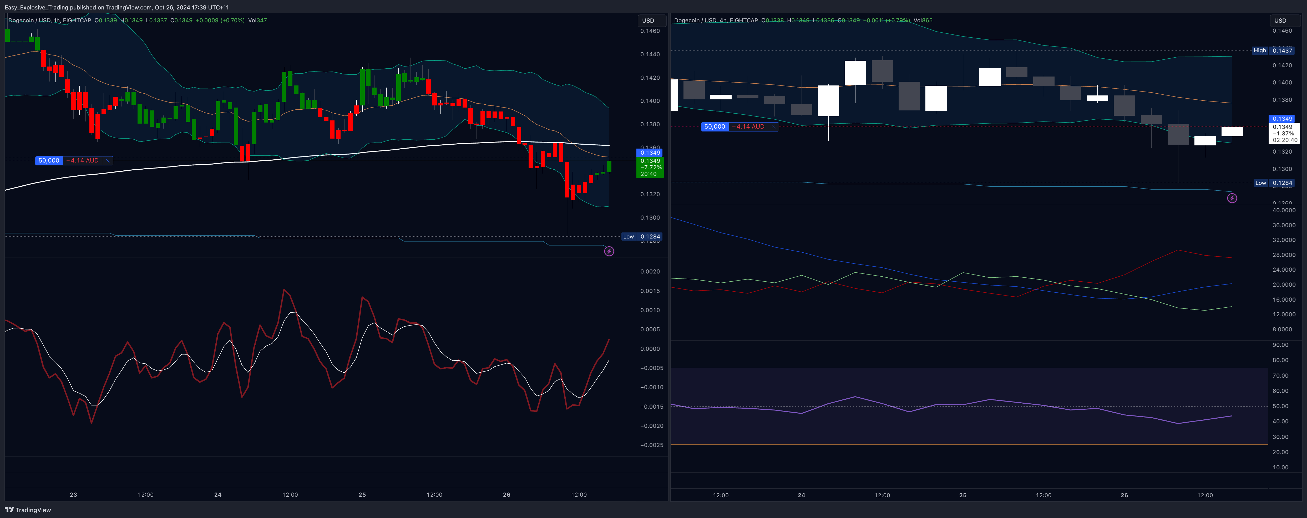Click the Dogecoin / USD, 4h, EIGHTCAP title
The image size is (1307, 518).
pos(715,20)
